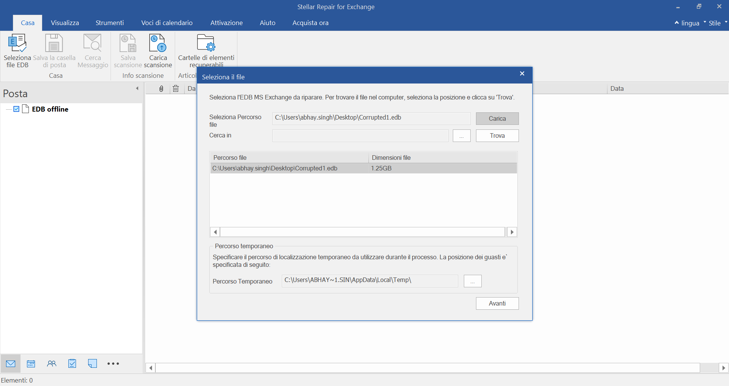Viewport: 729px width, 386px height.
Task: Select EDB offline tree item
Action: point(50,109)
